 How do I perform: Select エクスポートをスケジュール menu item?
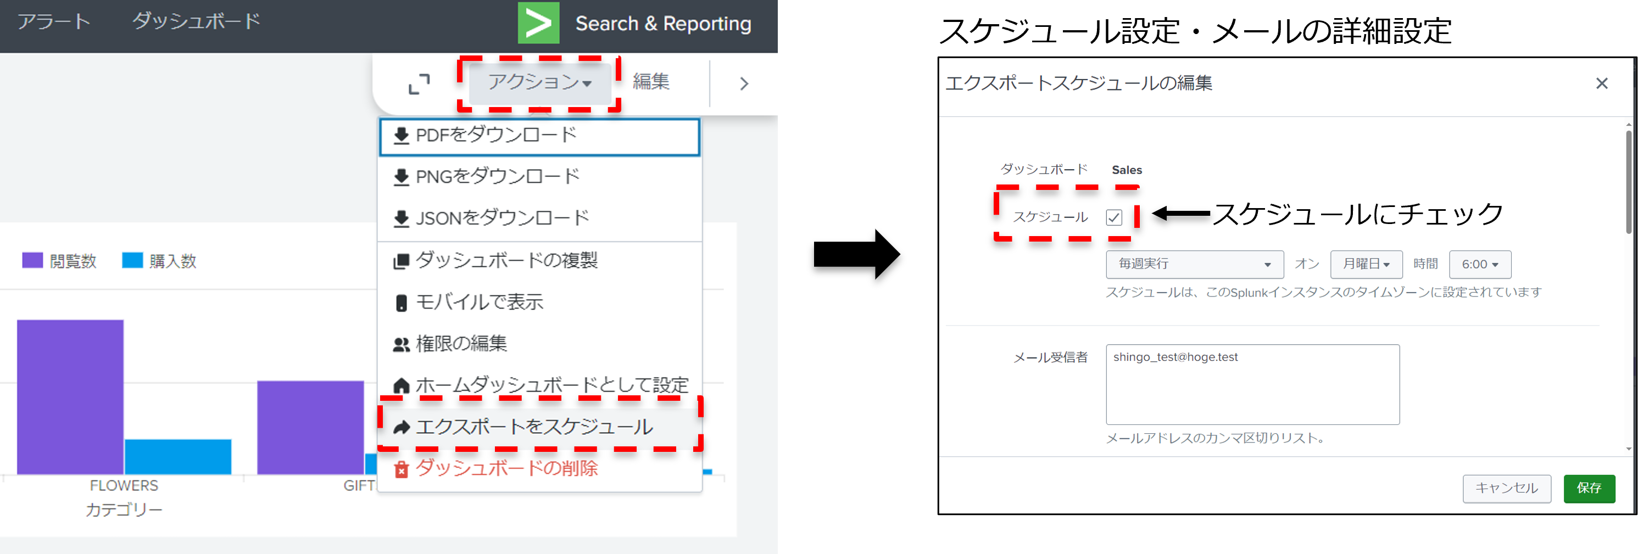pos(534,427)
